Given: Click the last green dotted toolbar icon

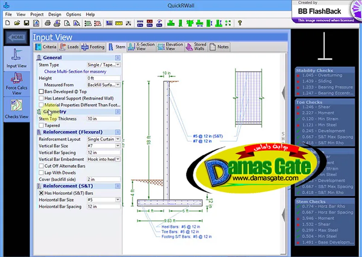Looking at the screenshot, I should coord(228,23).
